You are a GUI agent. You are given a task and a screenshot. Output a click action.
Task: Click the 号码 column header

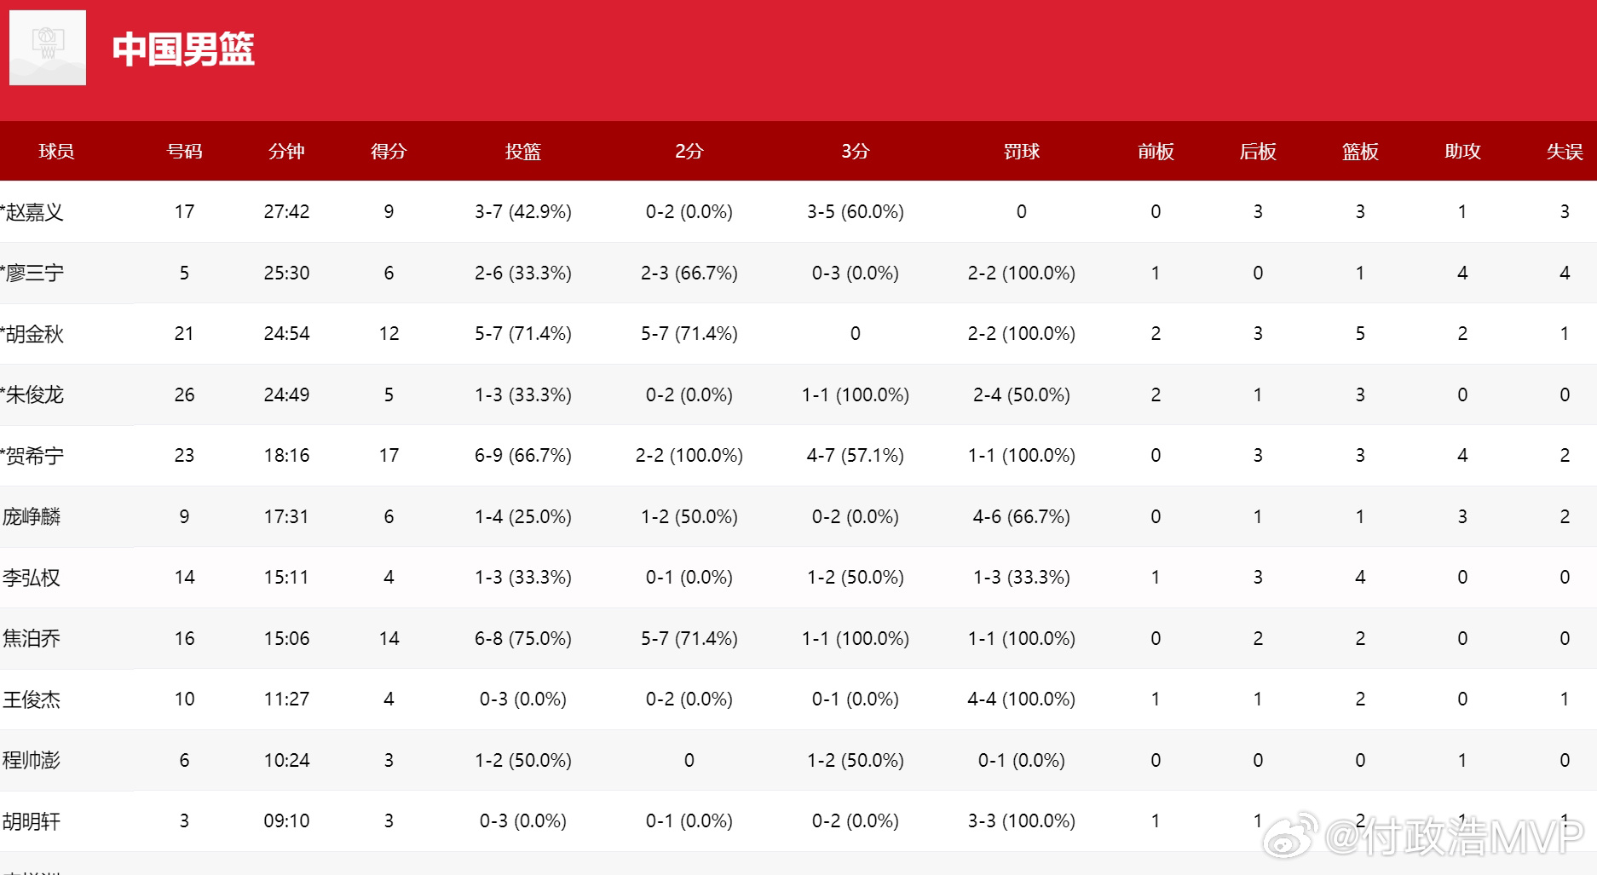(x=184, y=152)
